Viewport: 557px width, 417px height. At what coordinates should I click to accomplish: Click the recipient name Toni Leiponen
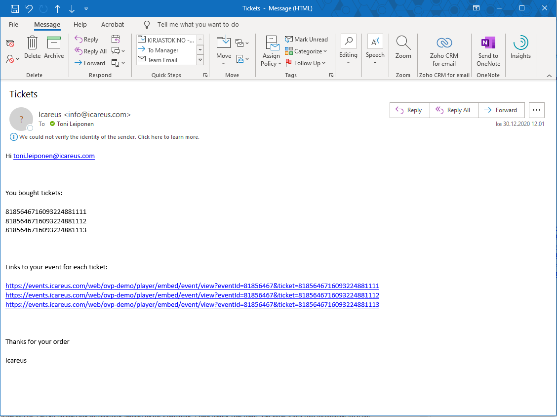coord(76,124)
